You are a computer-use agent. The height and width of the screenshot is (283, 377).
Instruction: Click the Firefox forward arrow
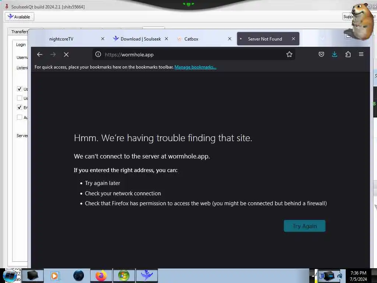[x=53, y=55]
